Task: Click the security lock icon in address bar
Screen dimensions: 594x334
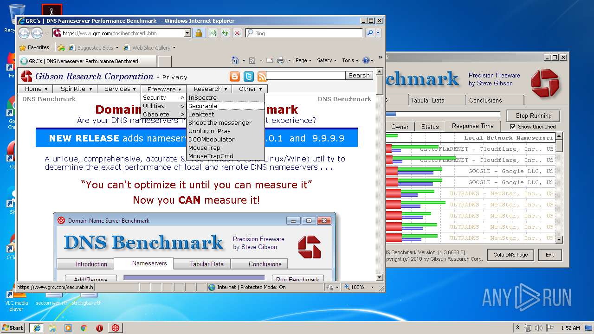Action: (x=199, y=33)
